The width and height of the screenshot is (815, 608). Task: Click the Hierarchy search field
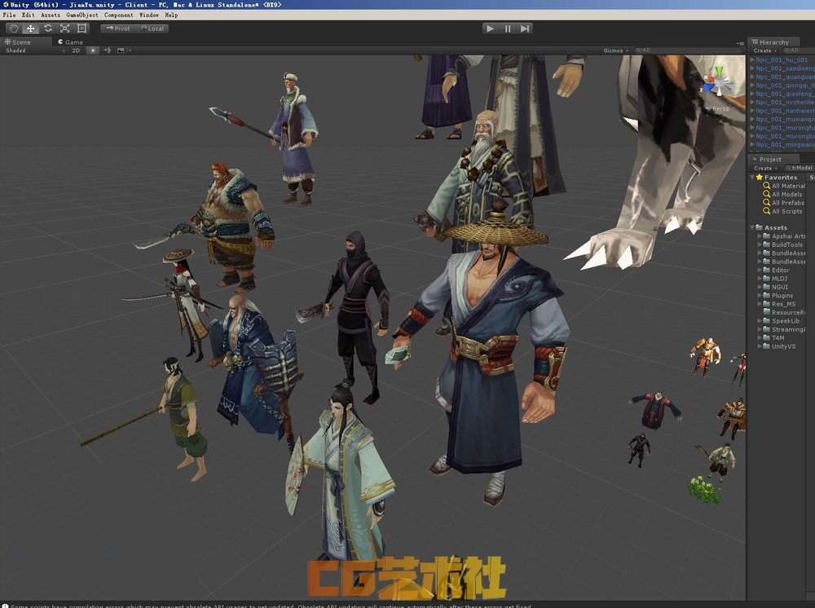[x=798, y=51]
